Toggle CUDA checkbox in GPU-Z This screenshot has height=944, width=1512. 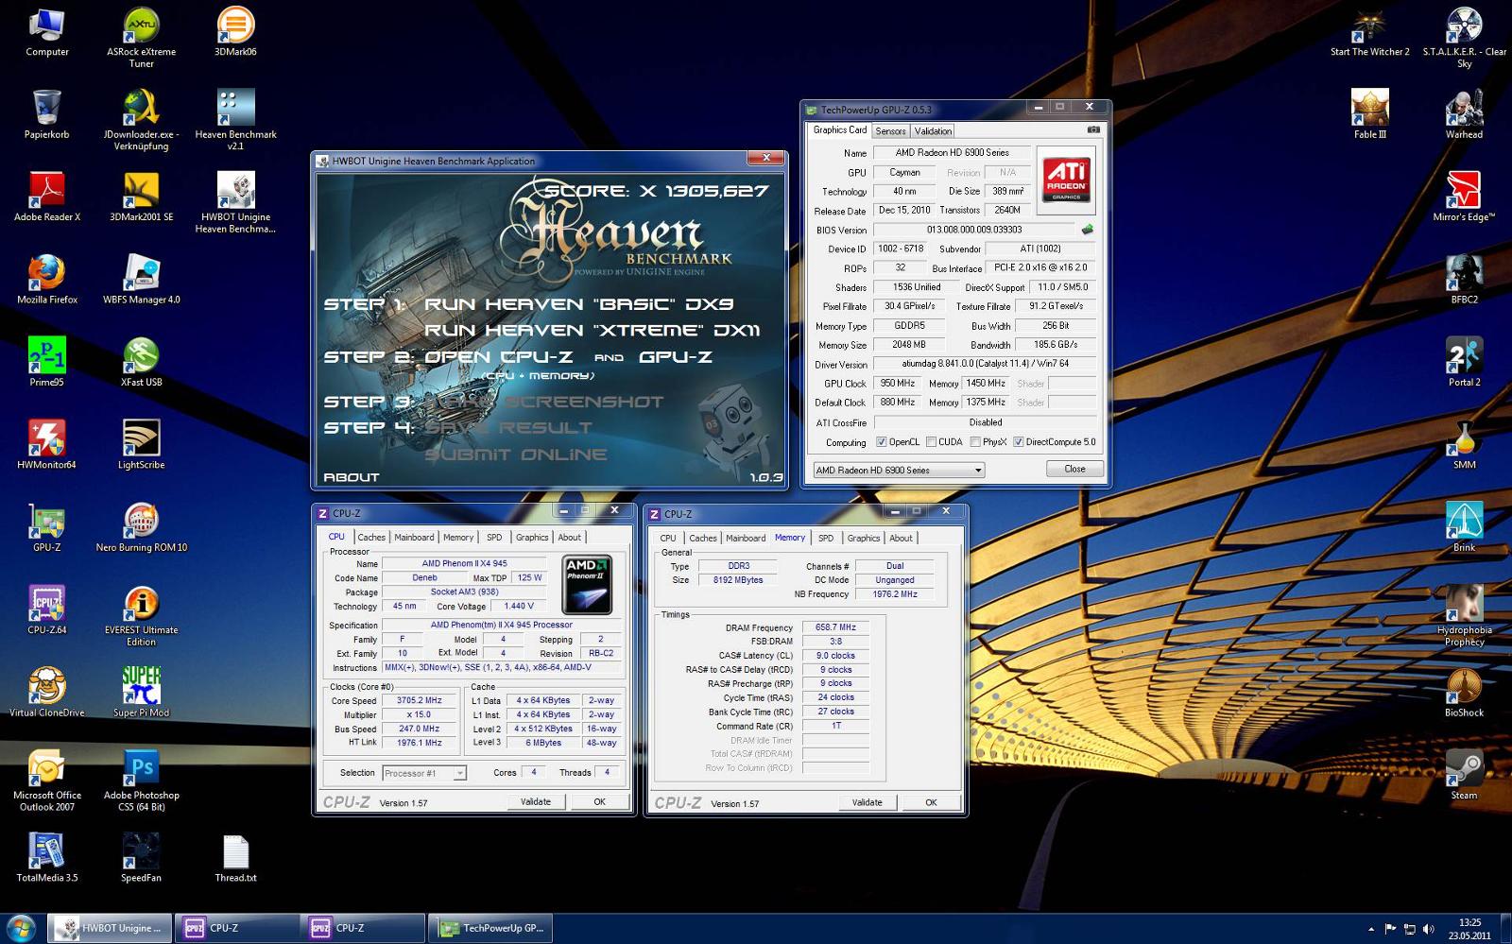tap(931, 441)
